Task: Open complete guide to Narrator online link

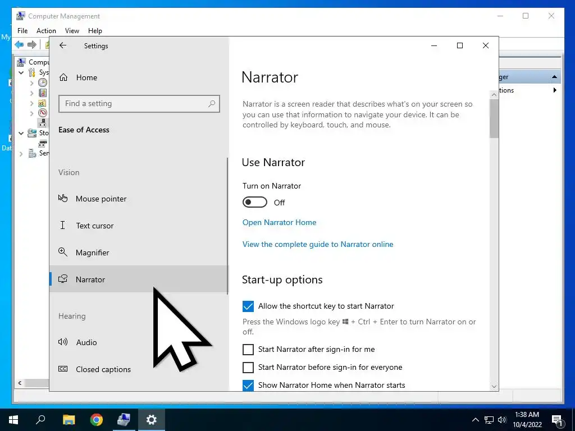Action: tap(318, 245)
